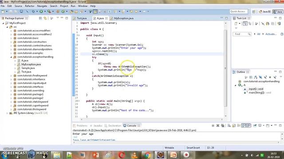The image size is (284, 159).
Task: Click the green Run button in toolbar
Action: [41, 11]
